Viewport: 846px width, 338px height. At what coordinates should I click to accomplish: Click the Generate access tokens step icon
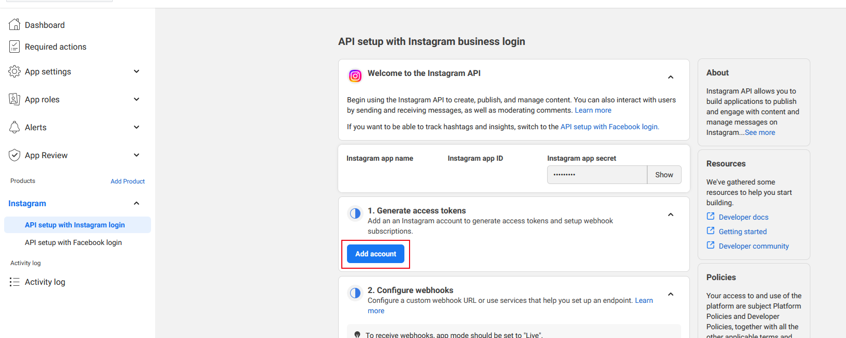355,213
